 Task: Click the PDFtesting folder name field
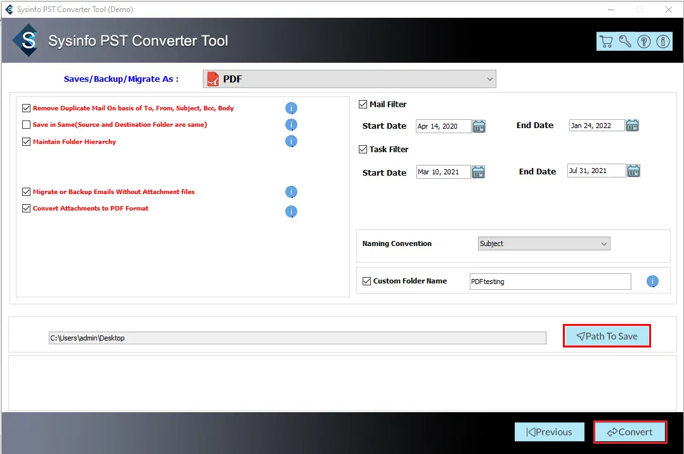[x=550, y=282]
